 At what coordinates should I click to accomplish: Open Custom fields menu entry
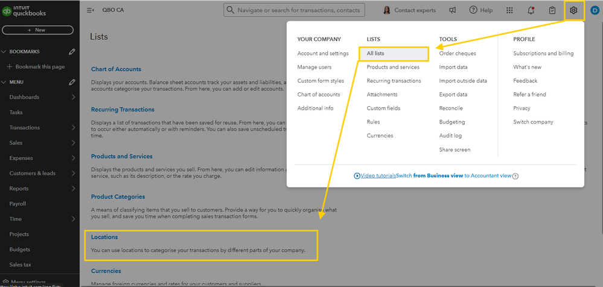point(383,109)
